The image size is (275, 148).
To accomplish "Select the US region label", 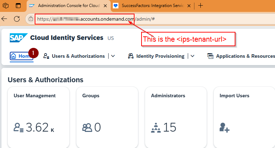I will click(111, 38).
